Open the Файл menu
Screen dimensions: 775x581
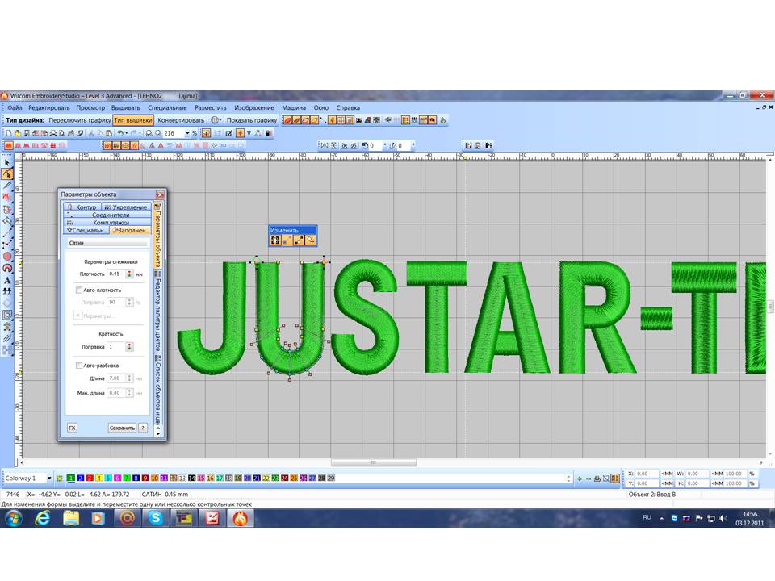(x=15, y=107)
